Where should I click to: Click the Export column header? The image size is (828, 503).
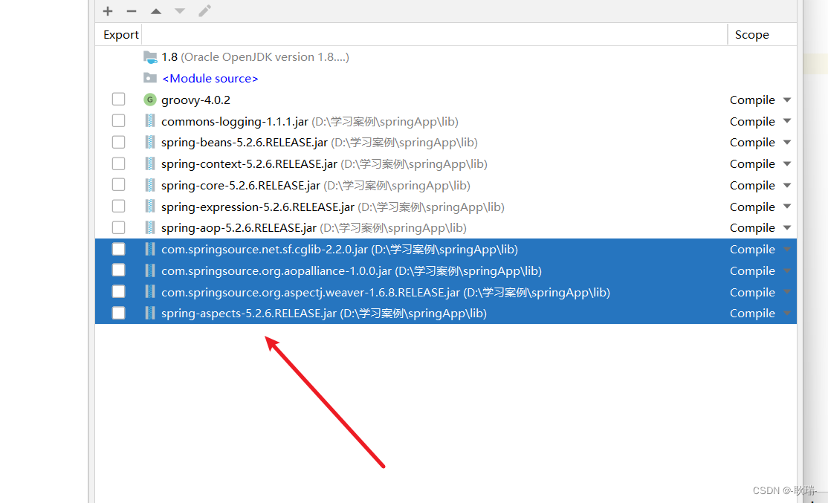pos(120,34)
